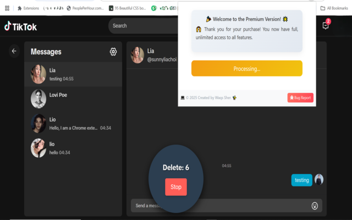
Task: Click the green circular bookmark icon
Action: 154,8
